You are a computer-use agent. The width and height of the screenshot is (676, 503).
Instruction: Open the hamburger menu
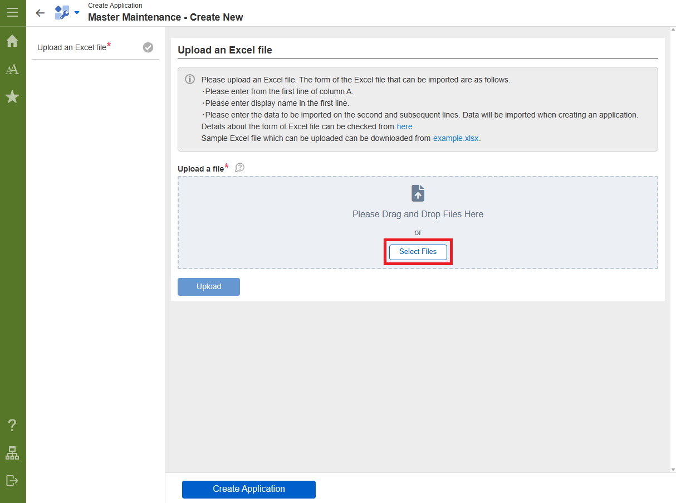click(x=12, y=12)
